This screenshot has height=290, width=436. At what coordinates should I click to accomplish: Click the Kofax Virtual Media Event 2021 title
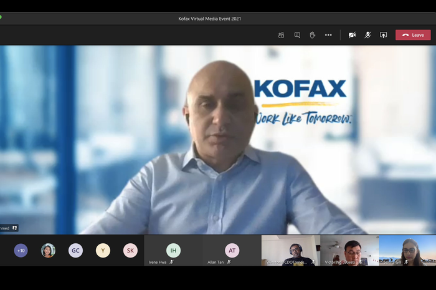pos(210,19)
